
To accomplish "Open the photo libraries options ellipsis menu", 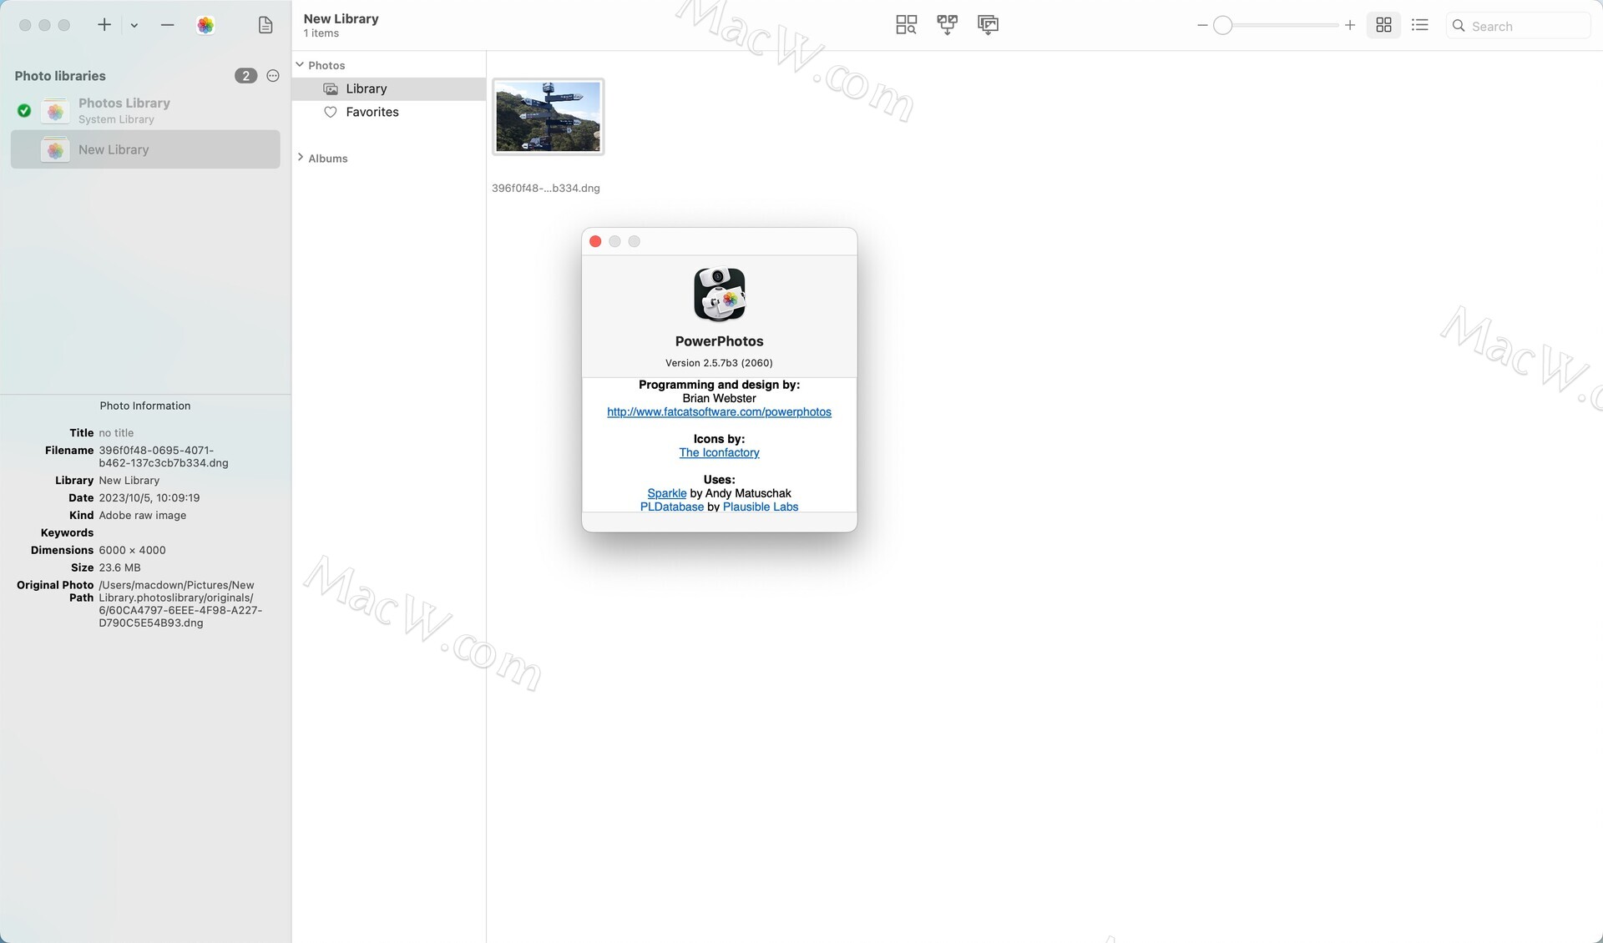I will pyautogui.click(x=273, y=76).
